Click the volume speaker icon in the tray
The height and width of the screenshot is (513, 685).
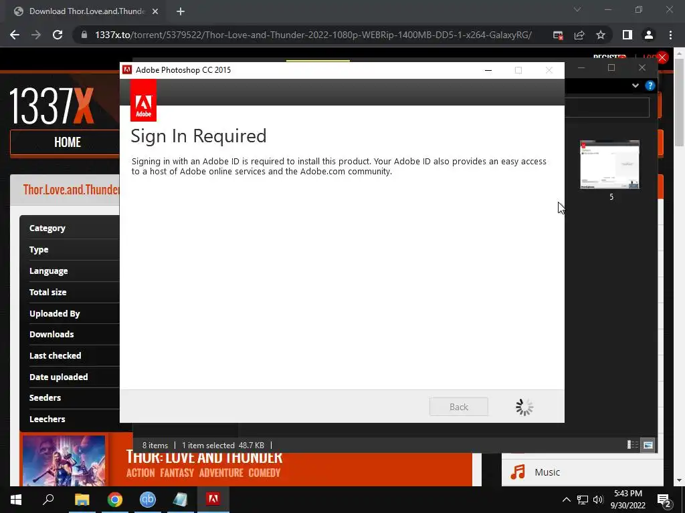pyautogui.click(x=598, y=500)
